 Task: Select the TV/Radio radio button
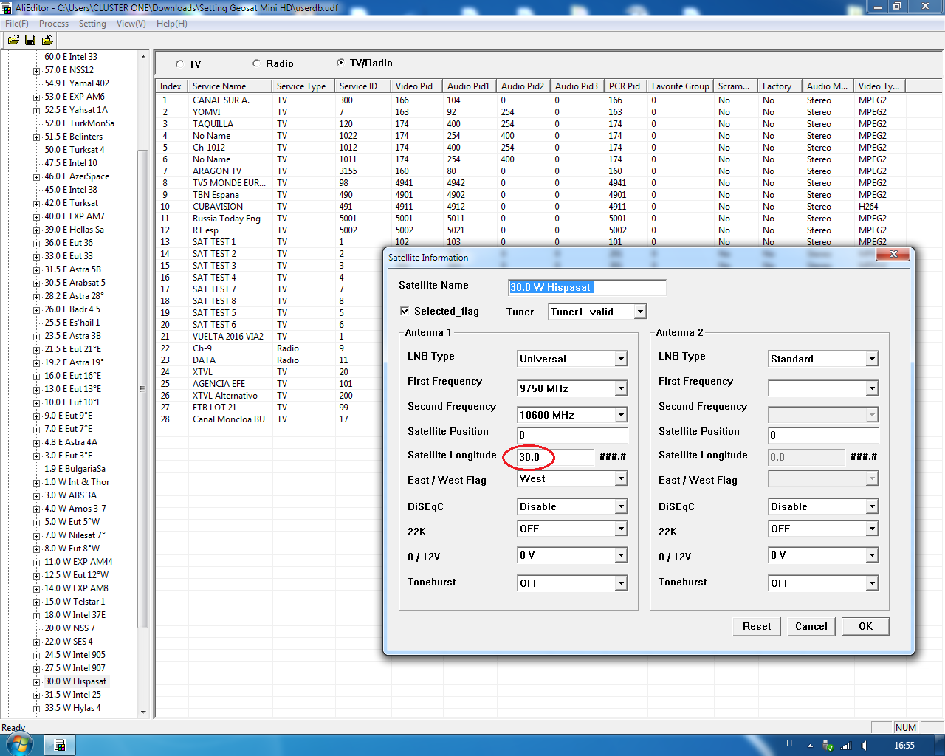pyautogui.click(x=340, y=63)
